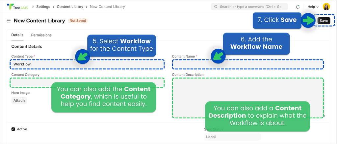337x144 pixels.
Task: Navigate to Content Library breadcrumb
Action: point(70,7)
